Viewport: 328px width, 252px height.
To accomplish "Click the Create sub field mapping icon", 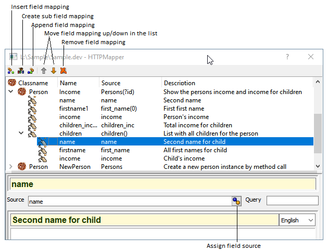I will pyautogui.click(x=21, y=71).
